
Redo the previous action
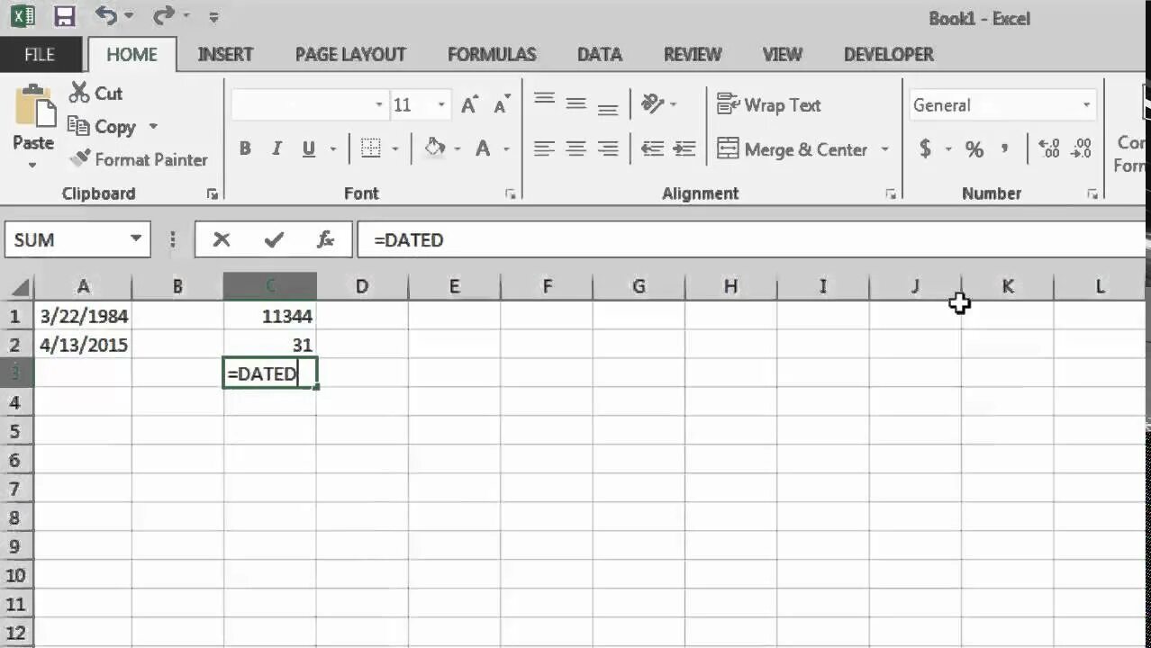pos(164,15)
